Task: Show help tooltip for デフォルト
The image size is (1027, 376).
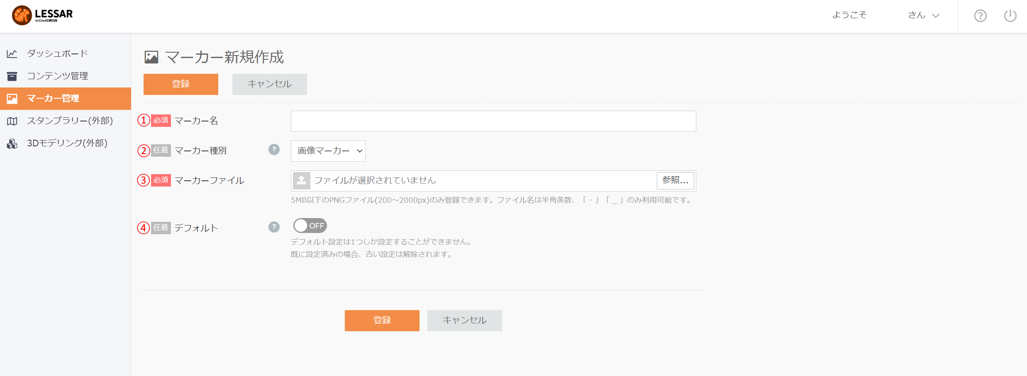Action: 274,227
